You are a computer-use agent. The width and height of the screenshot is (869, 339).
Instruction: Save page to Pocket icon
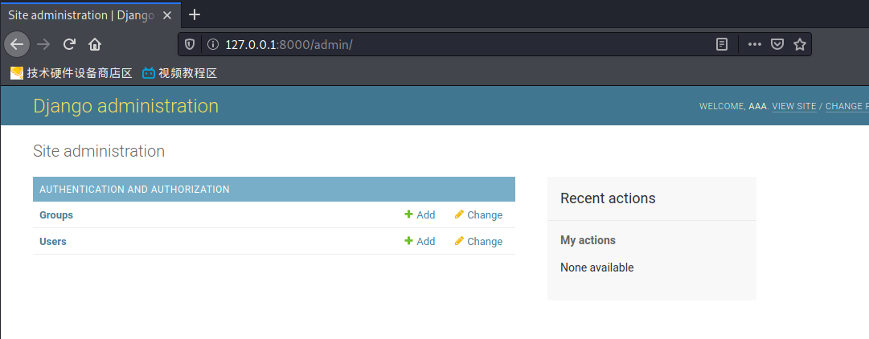[x=777, y=44]
